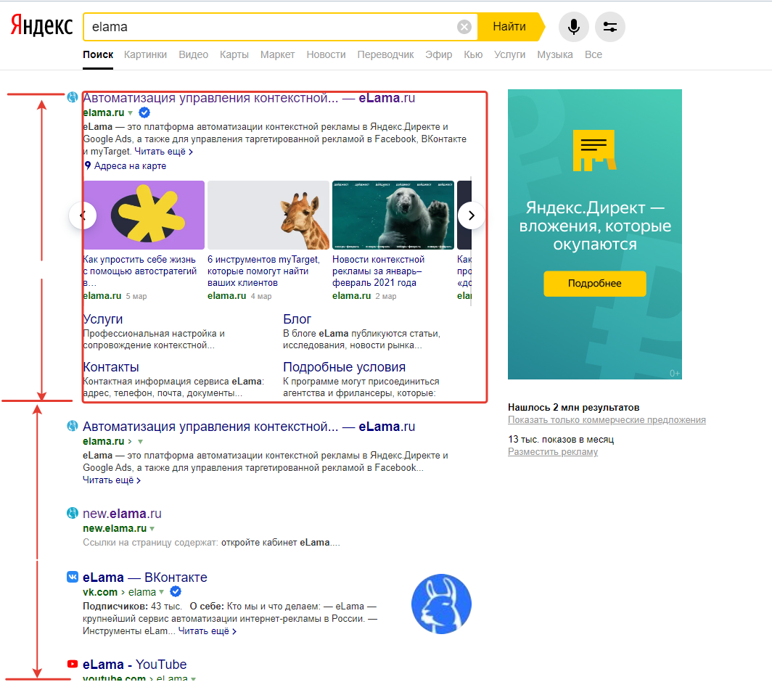Click the VK favicon icon
The width and height of the screenshot is (772, 682).
(x=73, y=577)
